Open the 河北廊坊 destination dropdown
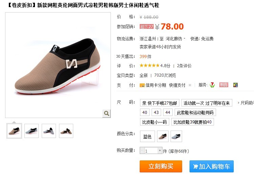Image resolution: width=254 pixels, height=176 pixels. pos(175,39)
